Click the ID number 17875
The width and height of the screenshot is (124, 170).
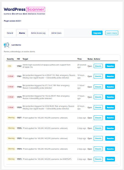click(x=19, y=139)
